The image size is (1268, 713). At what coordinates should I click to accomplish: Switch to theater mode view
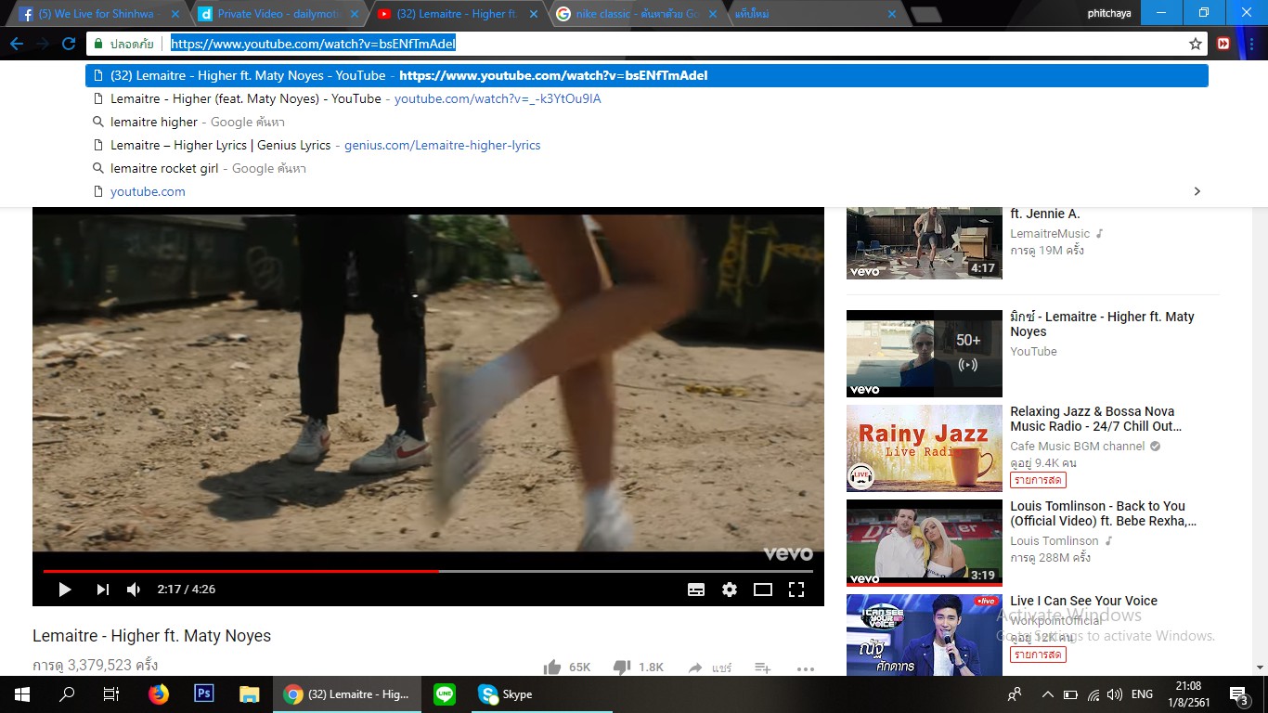click(763, 590)
